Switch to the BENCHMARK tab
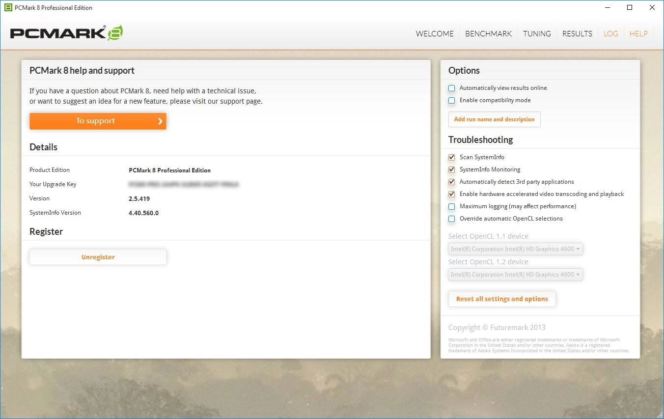This screenshot has width=664, height=419. coord(488,33)
